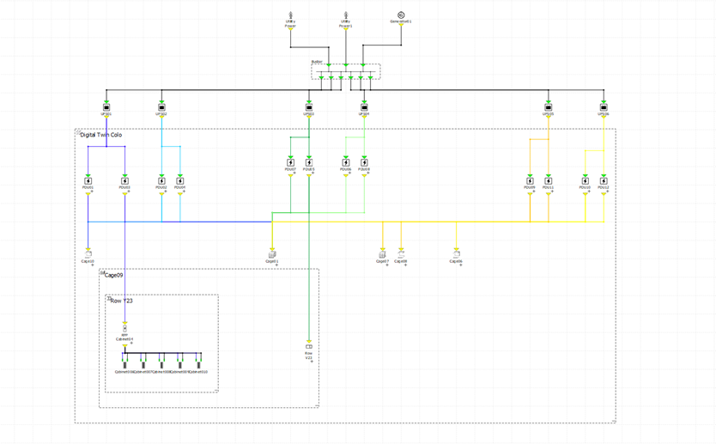
Task: Select the UPS01 device icon
Action: coord(106,106)
